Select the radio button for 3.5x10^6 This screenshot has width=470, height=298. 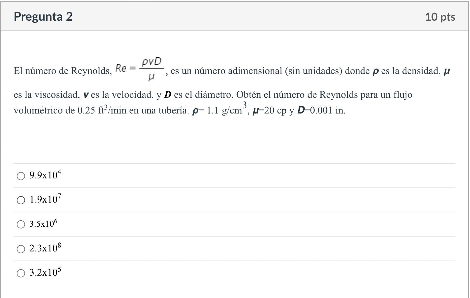pos(21,224)
